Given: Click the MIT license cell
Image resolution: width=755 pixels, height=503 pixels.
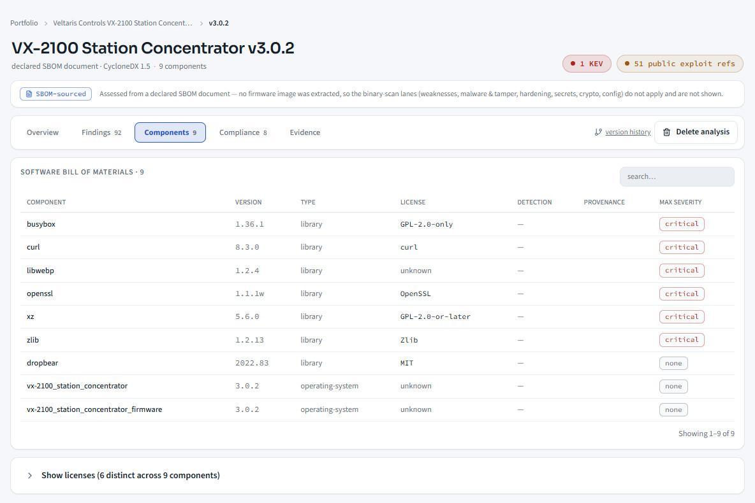Looking at the screenshot, I should click(407, 363).
